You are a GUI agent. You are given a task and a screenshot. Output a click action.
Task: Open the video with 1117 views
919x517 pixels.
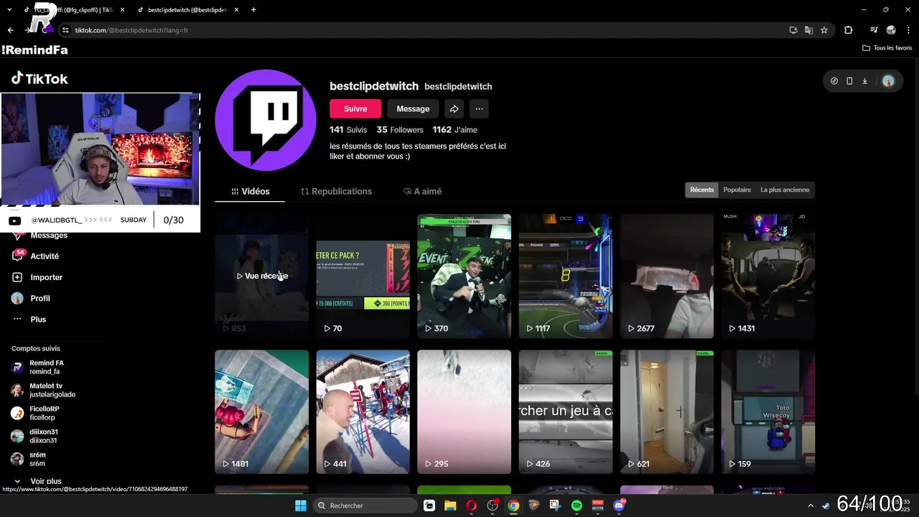pyautogui.click(x=566, y=276)
